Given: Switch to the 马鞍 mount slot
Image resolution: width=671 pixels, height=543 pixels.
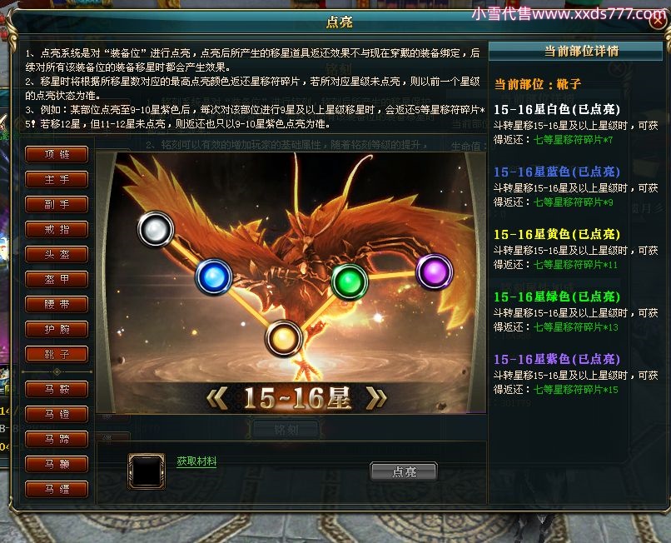Looking at the screenshot, I should pos(57,389).
